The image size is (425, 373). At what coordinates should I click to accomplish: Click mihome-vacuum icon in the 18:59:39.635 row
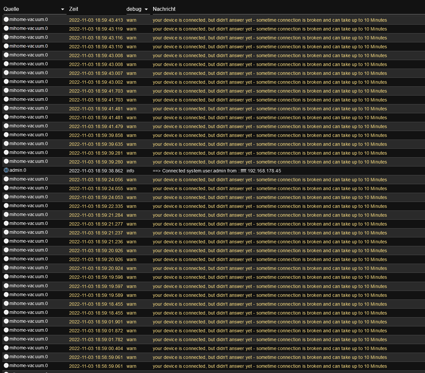tap(6, 144)
